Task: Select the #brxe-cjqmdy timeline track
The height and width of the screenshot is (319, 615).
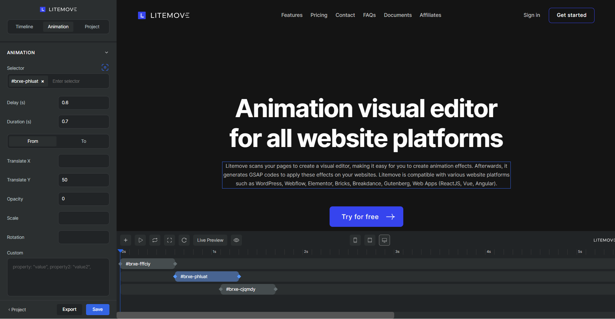Action: pos(248,289)
